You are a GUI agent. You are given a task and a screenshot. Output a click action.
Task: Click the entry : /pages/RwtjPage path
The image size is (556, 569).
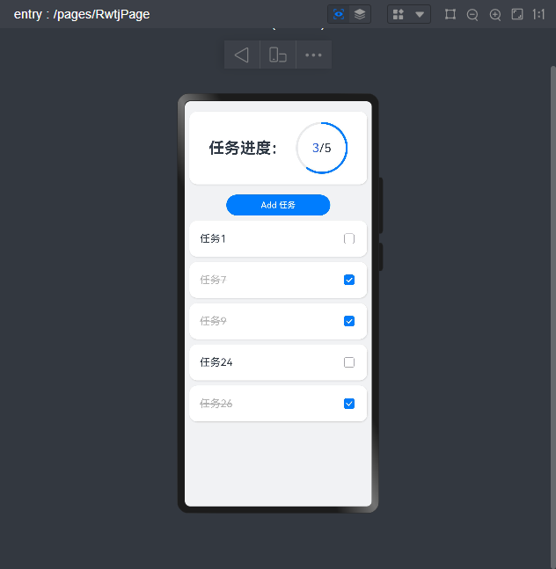pos(82,14)
